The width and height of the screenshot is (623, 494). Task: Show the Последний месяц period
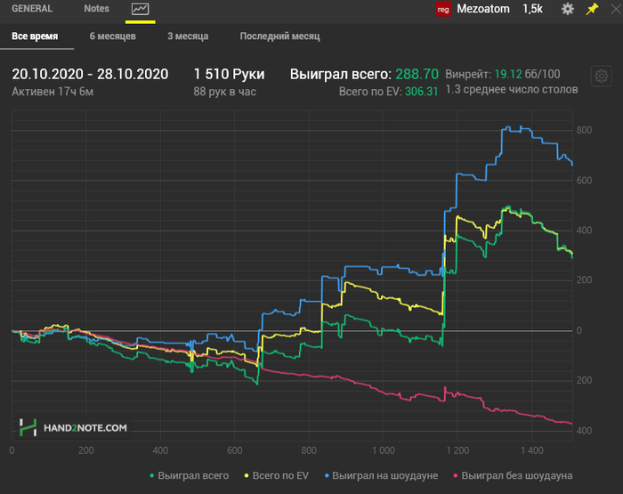pos(280,36)
